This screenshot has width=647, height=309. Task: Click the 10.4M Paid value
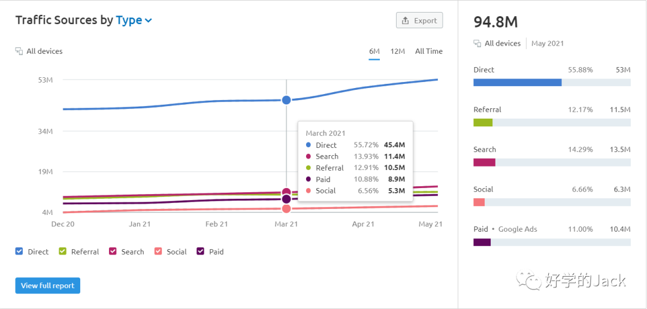621,229
